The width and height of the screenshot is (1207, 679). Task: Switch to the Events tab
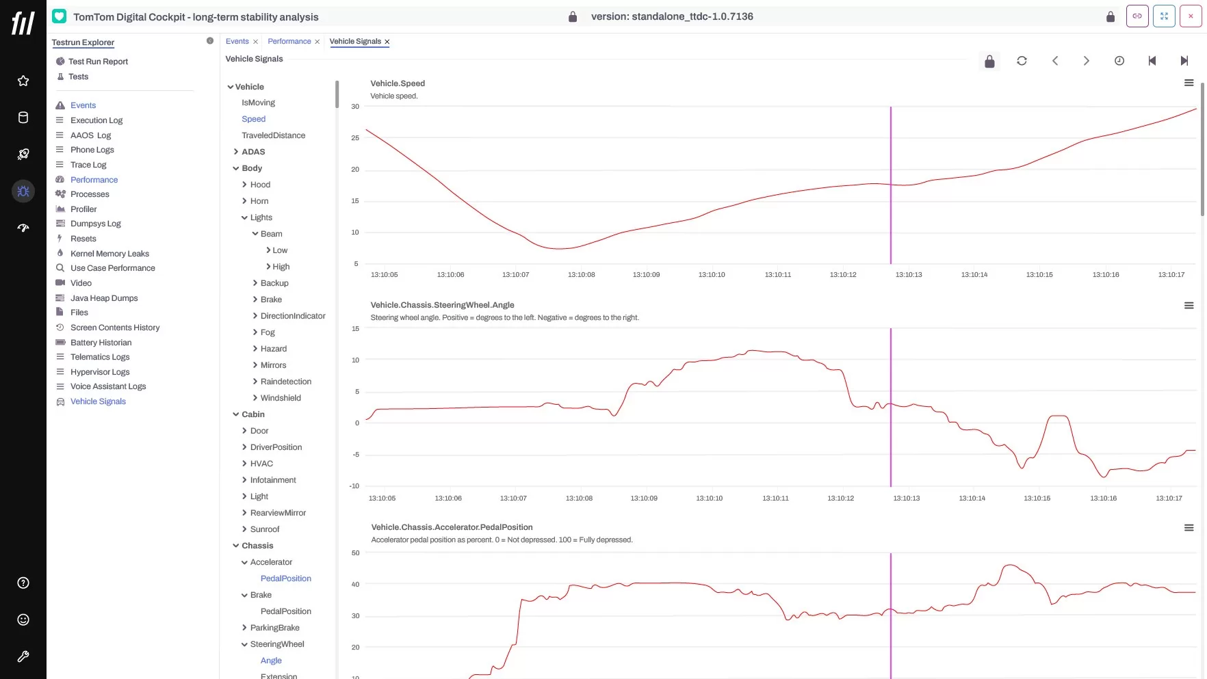237,42
